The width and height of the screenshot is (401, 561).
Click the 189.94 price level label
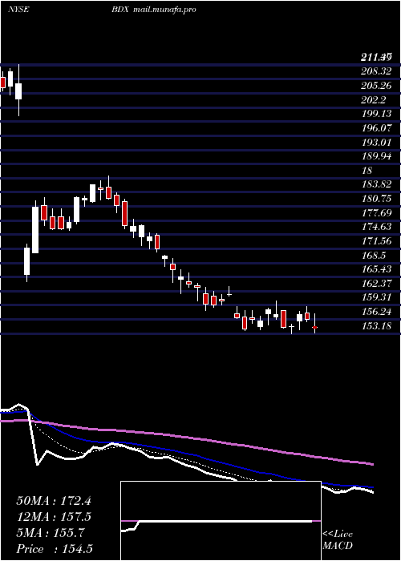376,156
